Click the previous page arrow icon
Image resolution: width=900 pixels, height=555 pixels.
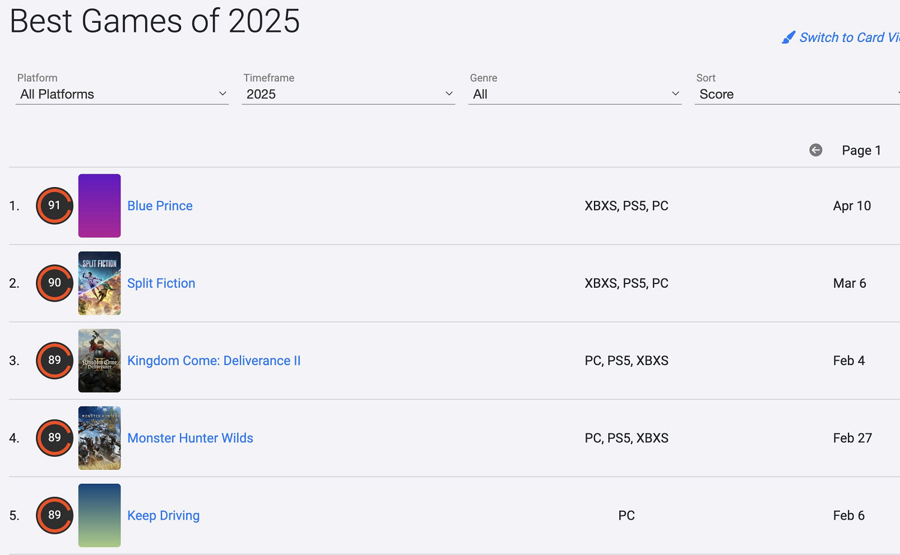coord(815,150)
